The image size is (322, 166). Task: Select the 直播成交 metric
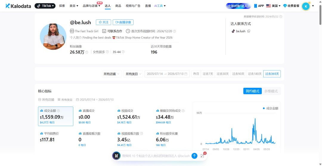tap(94, 116)
